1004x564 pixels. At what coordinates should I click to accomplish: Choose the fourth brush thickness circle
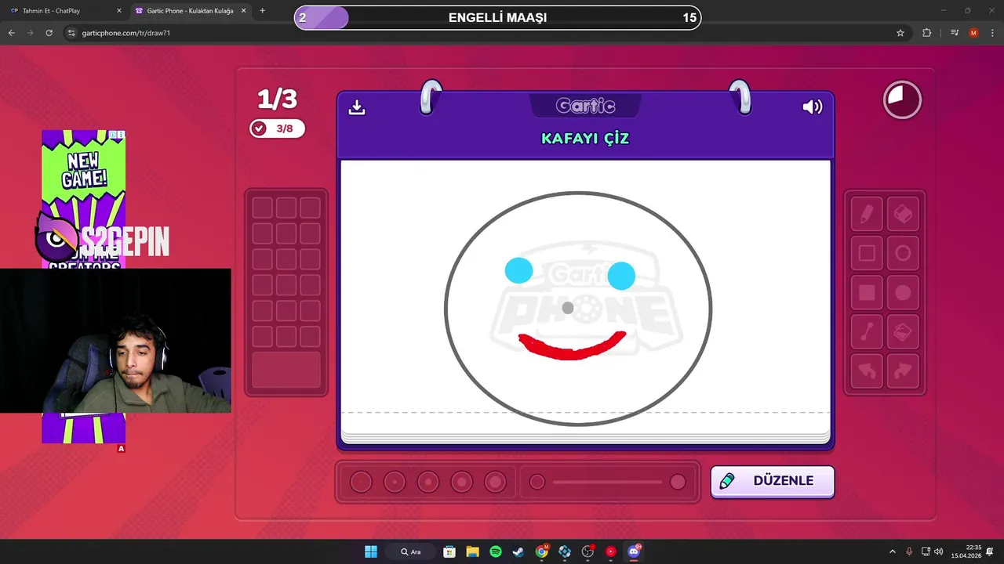point(462,482)
